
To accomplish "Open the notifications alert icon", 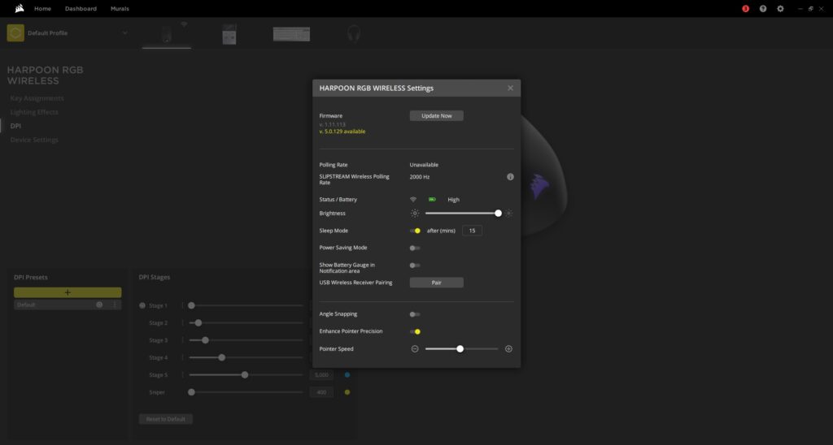I will 745,8.
